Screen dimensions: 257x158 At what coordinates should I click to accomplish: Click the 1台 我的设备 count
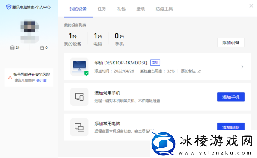(72, 39)
